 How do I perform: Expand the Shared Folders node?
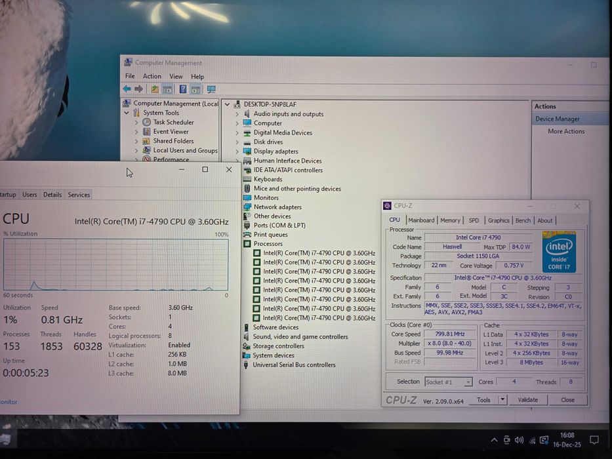pos(136,141)
